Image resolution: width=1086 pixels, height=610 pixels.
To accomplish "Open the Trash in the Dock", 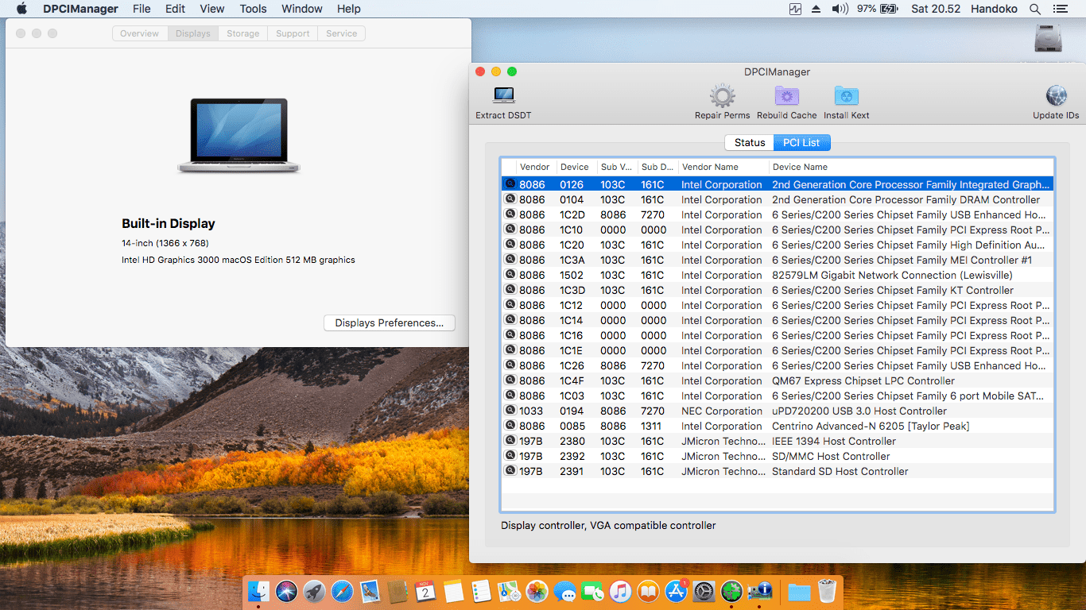I will 827,591.
